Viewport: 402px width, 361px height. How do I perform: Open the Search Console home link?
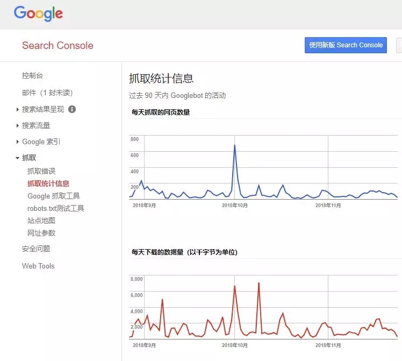[58, 45]
